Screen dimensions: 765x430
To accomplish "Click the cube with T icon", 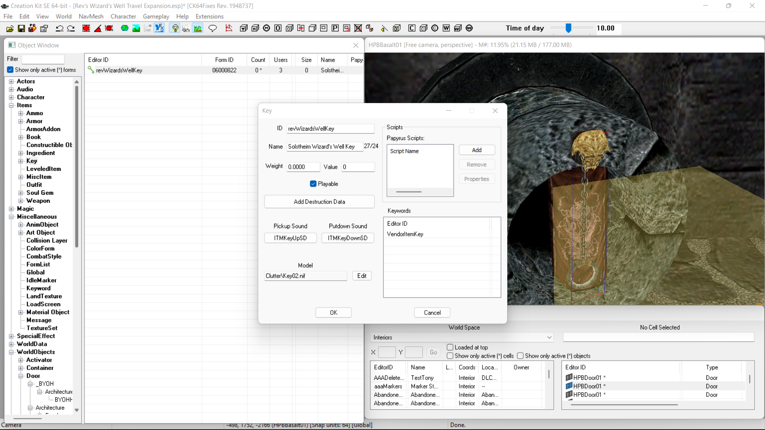I will point(244,28).
